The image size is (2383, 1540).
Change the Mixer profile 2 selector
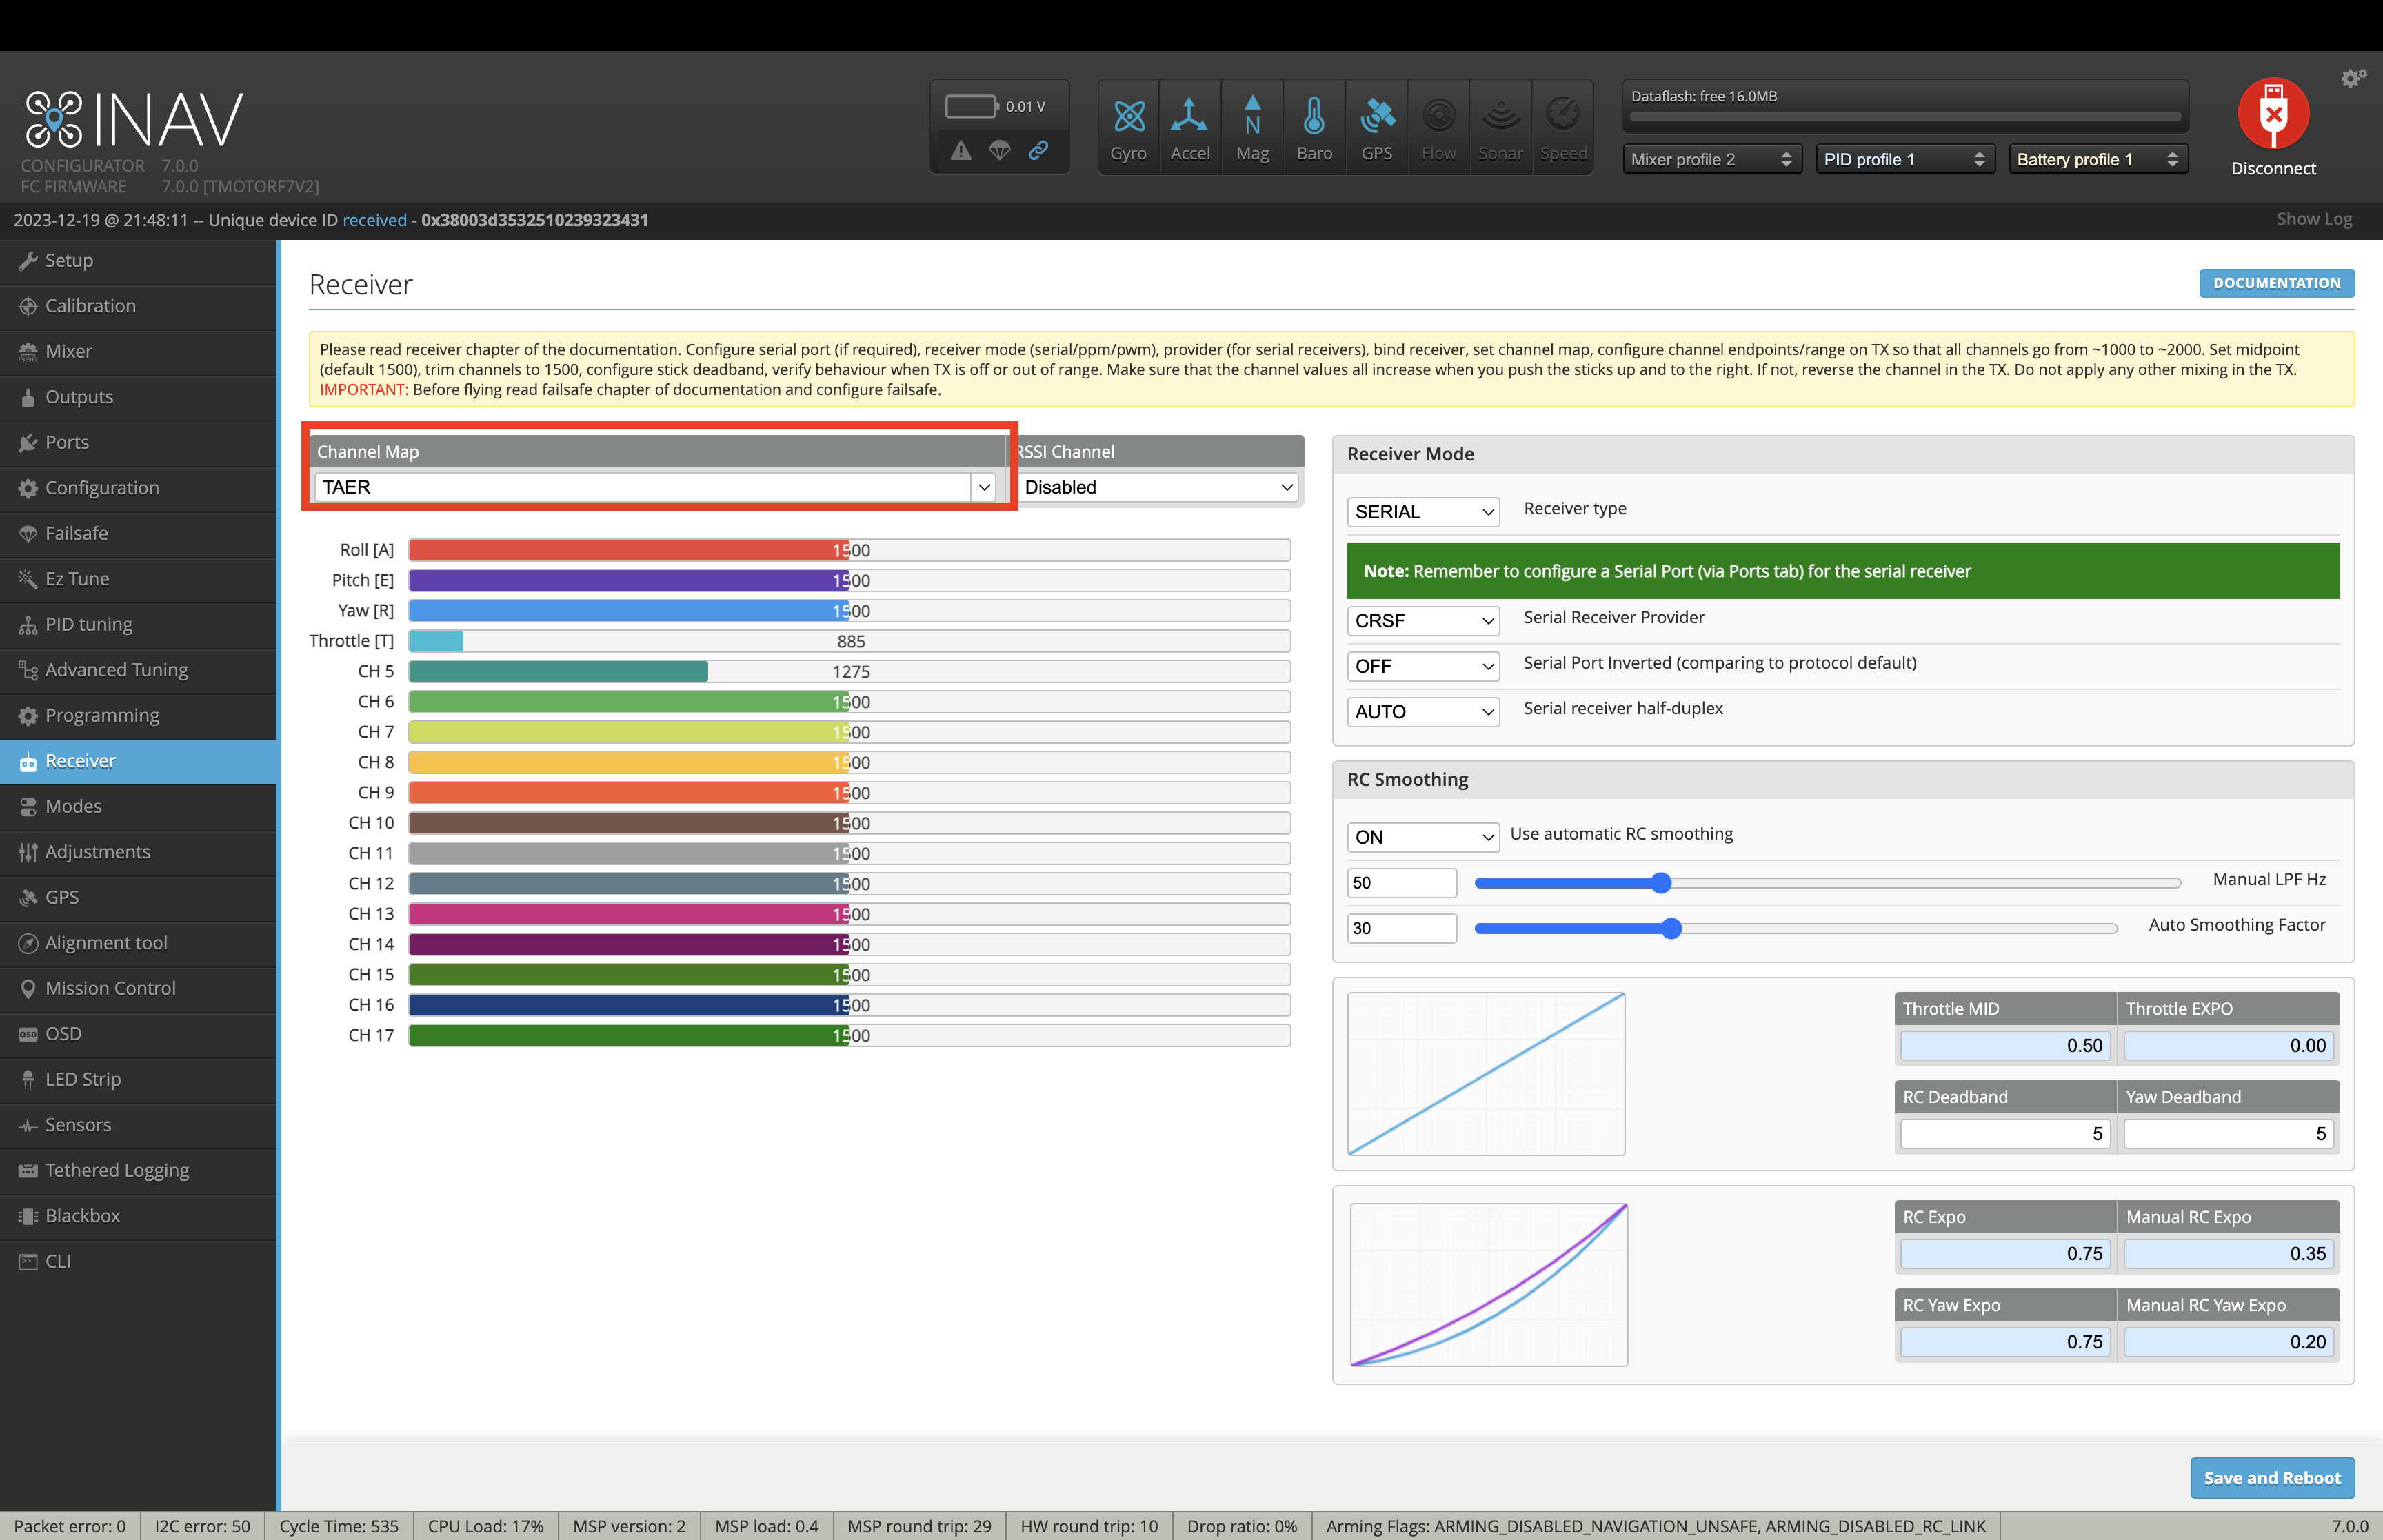[1710, 159]
